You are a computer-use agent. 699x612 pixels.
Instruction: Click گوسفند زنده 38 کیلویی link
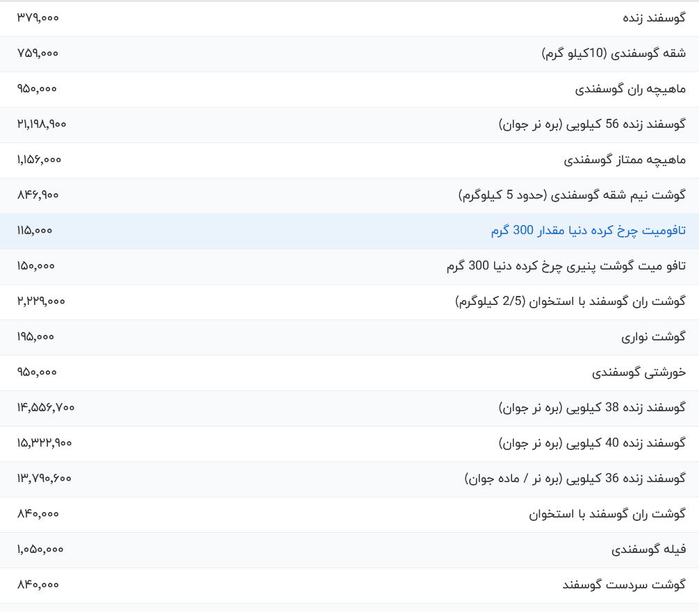point(592,408)
